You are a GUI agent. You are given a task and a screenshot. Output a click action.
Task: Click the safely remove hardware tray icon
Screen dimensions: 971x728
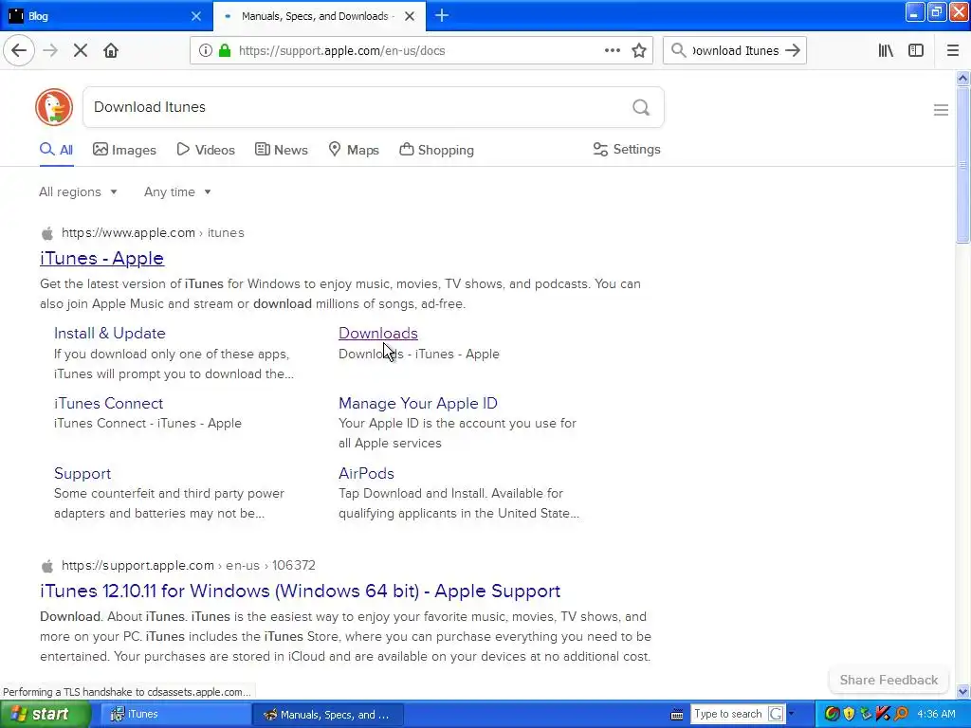[x=866, y=714]
